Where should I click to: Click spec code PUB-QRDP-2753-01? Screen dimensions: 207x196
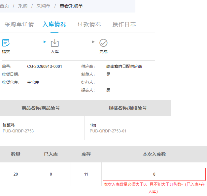pyautogui.click(x=108, y=131)
